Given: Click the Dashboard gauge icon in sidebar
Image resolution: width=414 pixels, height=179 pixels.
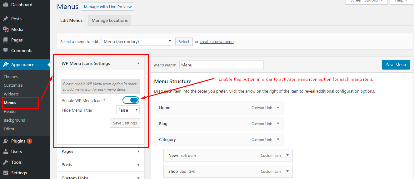Looking at the screenshot, I should point(6,5).
